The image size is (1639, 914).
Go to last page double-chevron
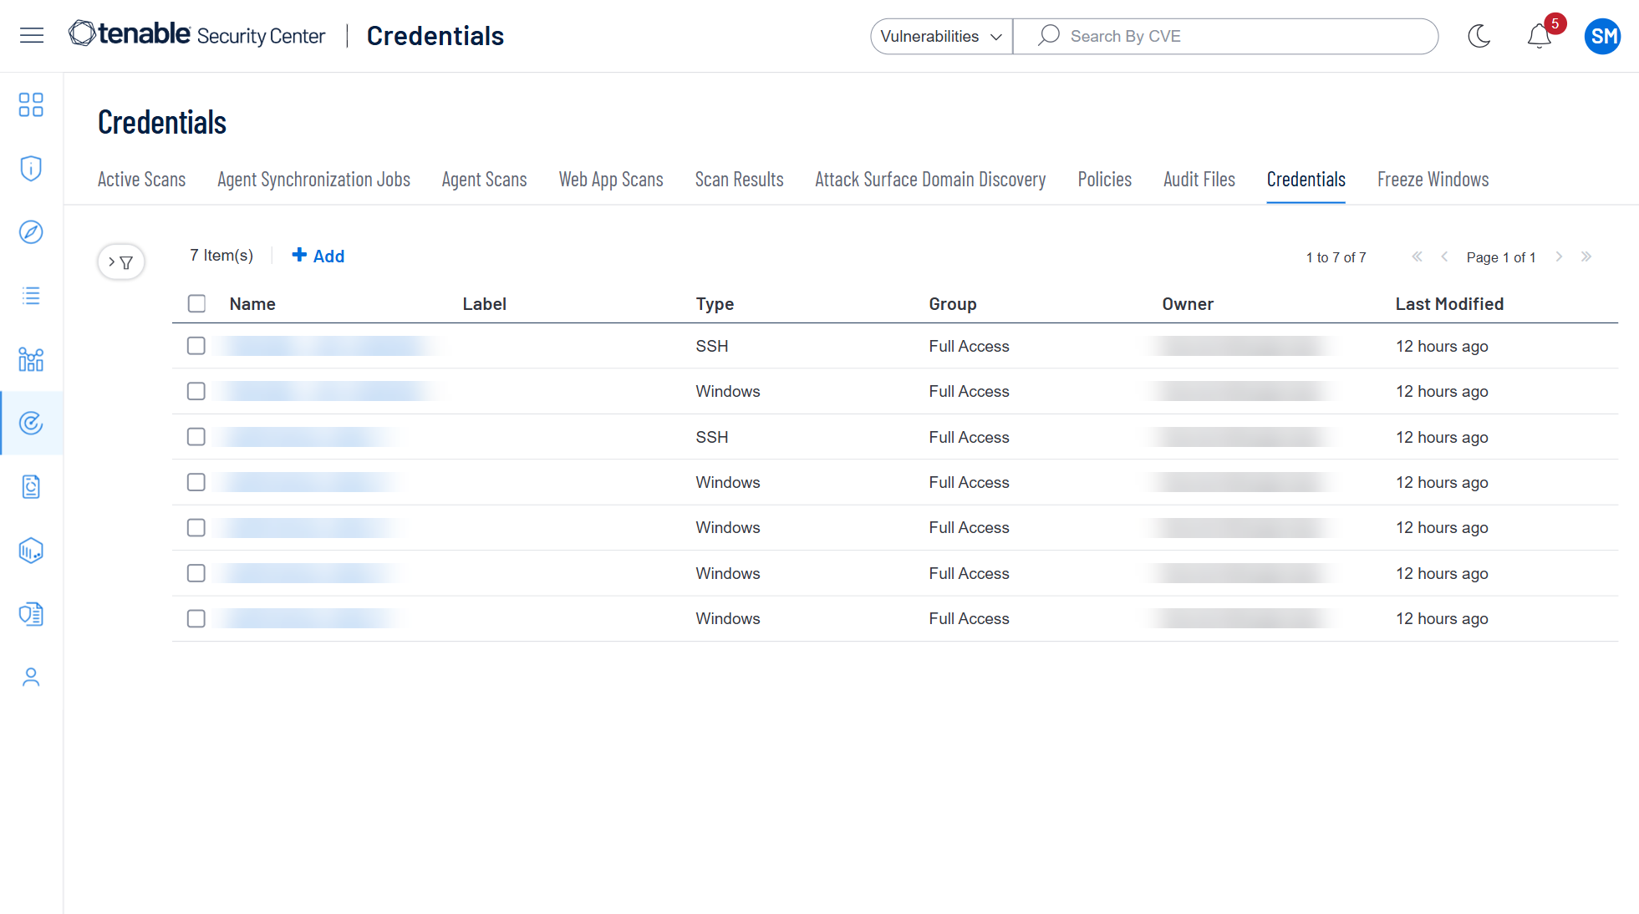click(1586, 256)
